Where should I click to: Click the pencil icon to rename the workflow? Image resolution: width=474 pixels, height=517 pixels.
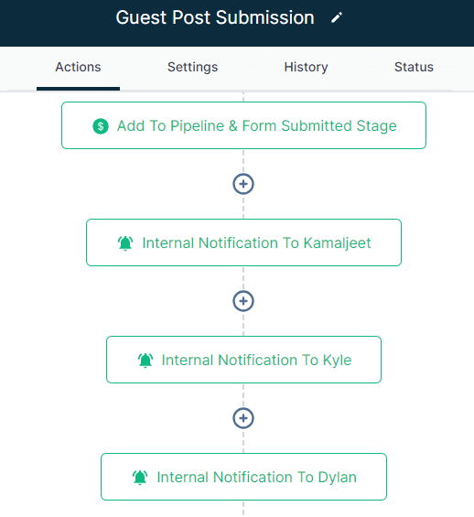pos(336,17)
